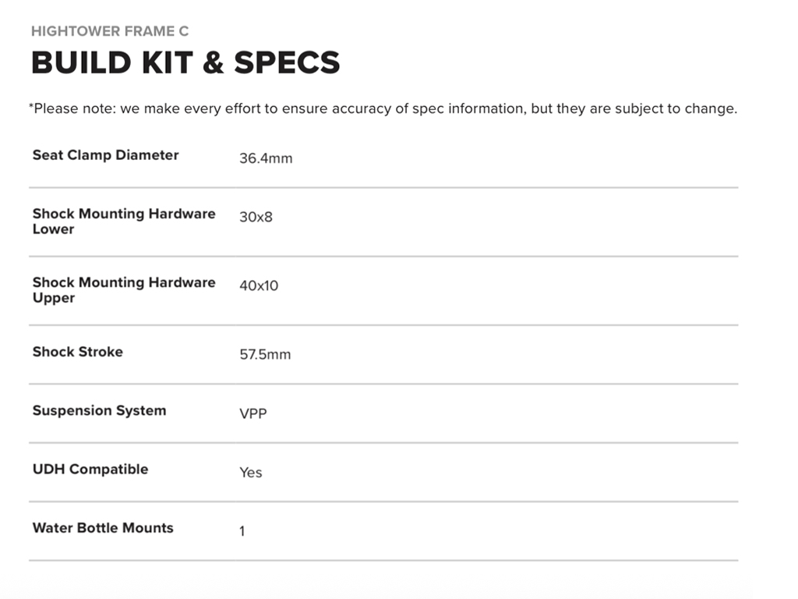Screen dimensions: 798x599
Task: Click the Shock Mounting Hardware Upper label
Action: [x=123, y=289]
